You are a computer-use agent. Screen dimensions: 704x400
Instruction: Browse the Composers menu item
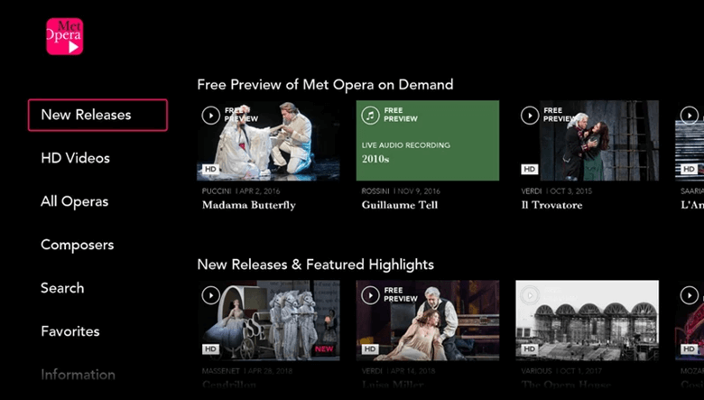(77, 245)
